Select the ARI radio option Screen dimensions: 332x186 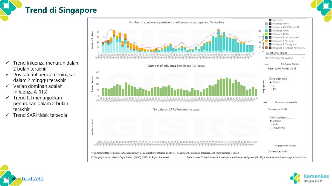(271, 89)
